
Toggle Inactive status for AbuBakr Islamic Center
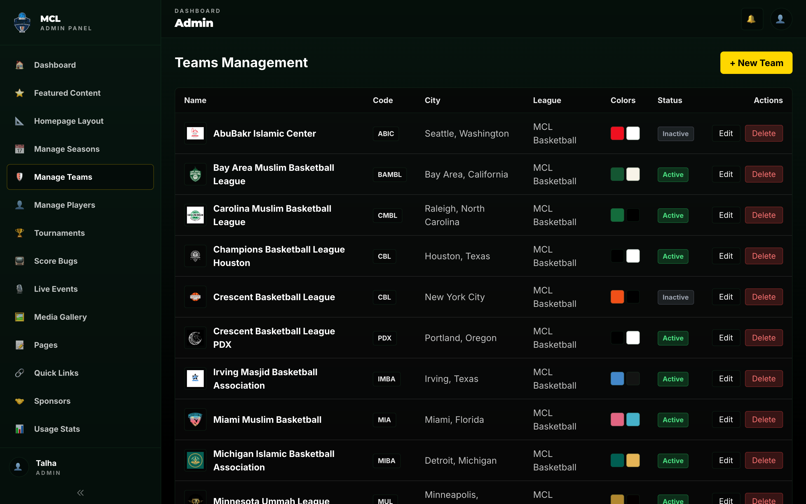click(675, 133)
